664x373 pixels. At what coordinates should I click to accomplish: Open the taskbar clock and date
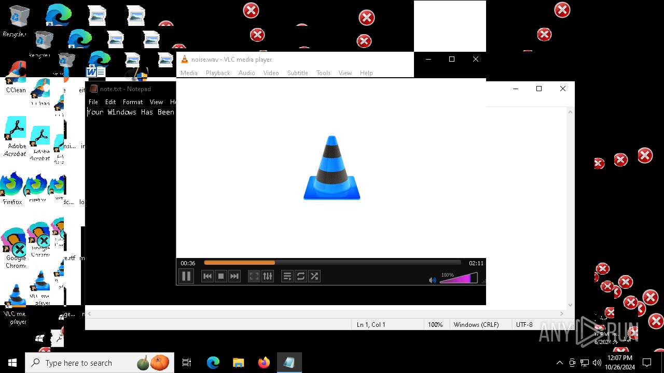coord(620,363)
